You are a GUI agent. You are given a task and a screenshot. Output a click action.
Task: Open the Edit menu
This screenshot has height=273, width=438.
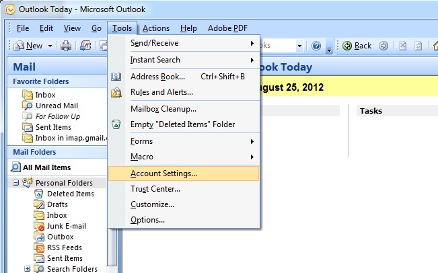(46, 28)
